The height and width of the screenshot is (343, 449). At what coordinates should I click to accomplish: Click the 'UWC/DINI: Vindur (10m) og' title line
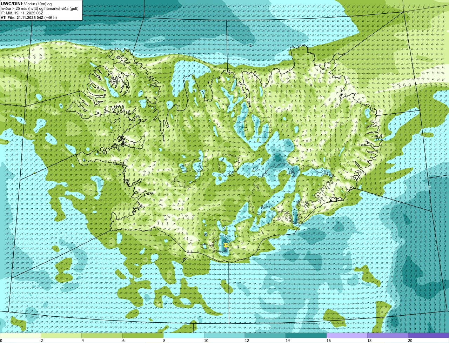tap(26, 4)
